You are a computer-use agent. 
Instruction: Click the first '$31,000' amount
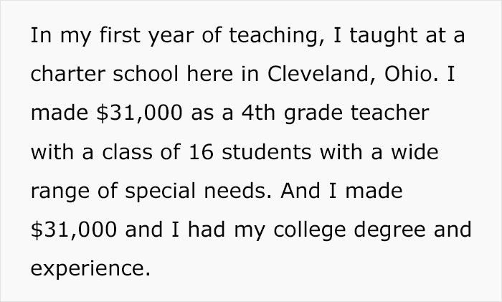coord(139,113)
